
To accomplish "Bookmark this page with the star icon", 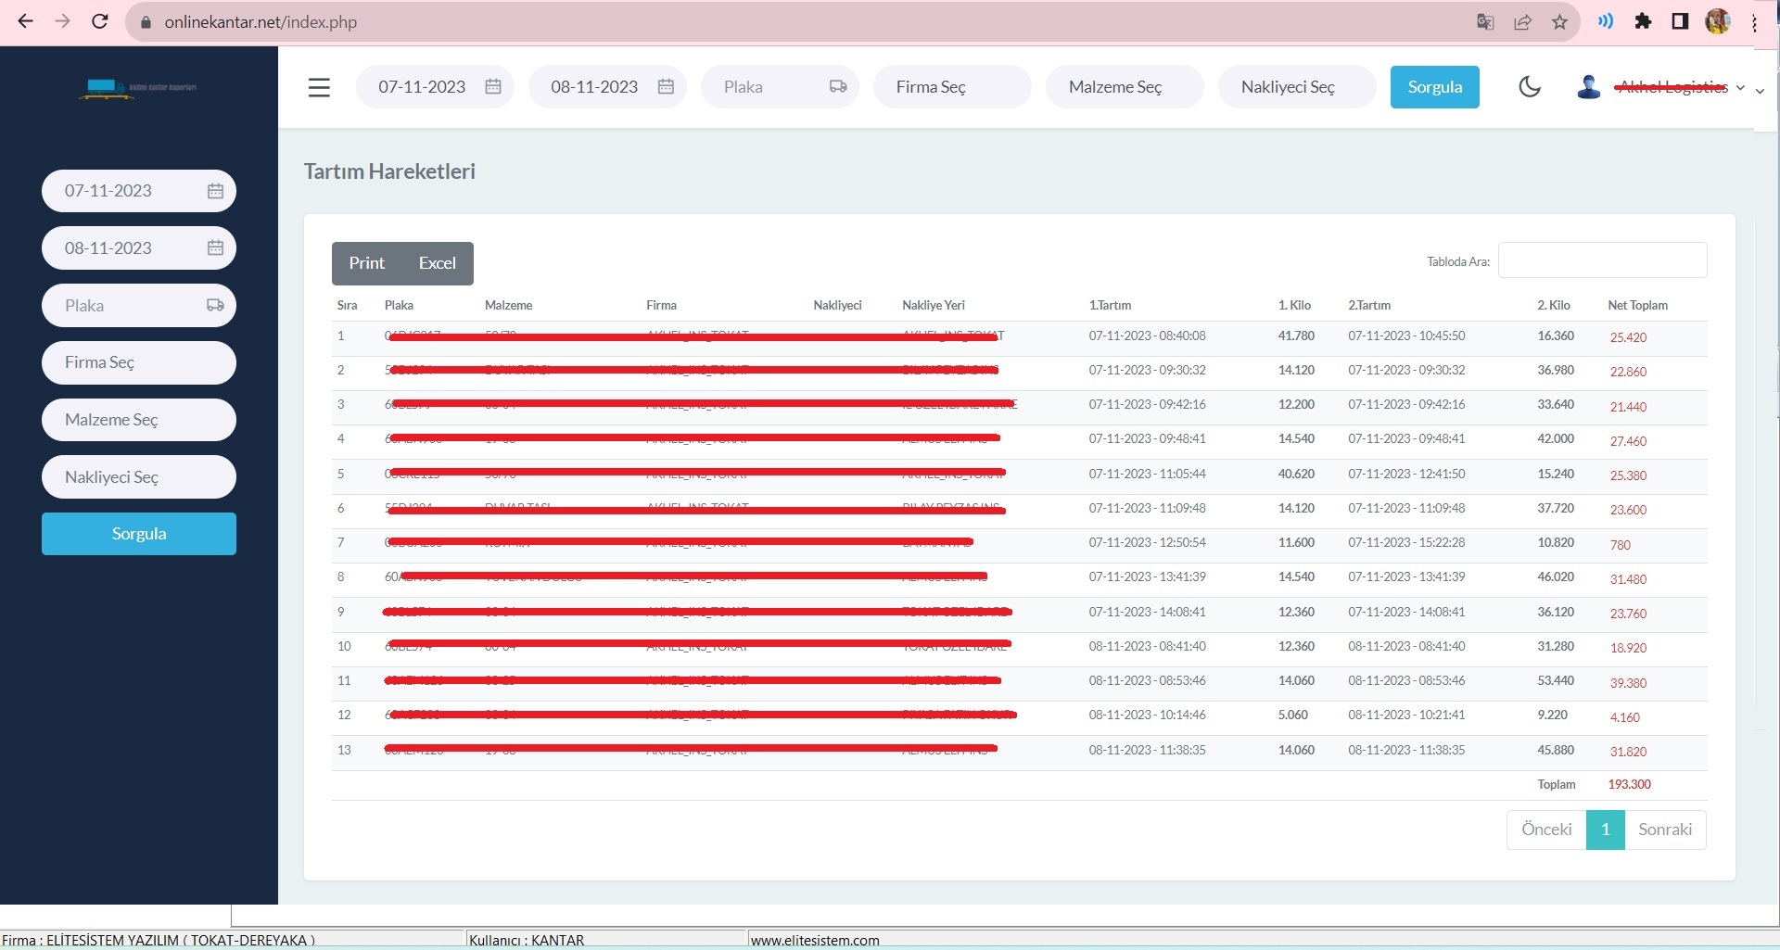I will coord(1559,22).
